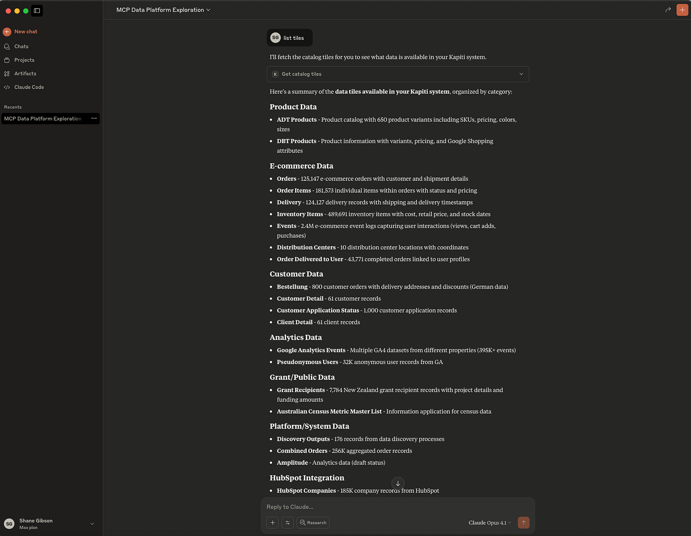Open the Chats section
This screenshot has height=536, width=691.
point(21,47)
